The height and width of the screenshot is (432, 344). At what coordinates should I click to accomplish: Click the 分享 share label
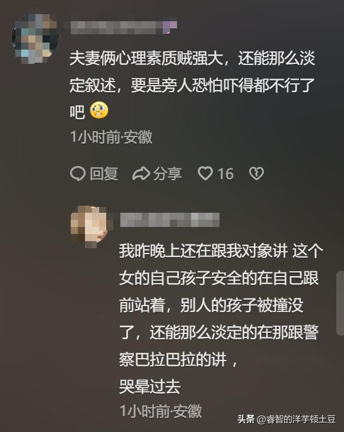pyautogui.click(x=168, y=174)
